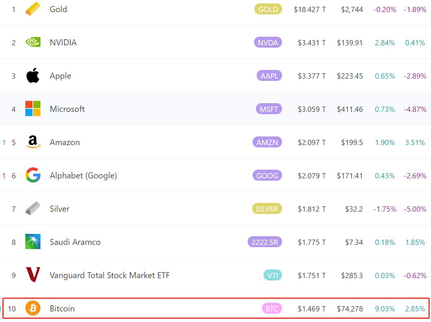Select NVIDIA market cap $3.431 T
This screenshot has height=322, width=431.
tap(312, 43)
